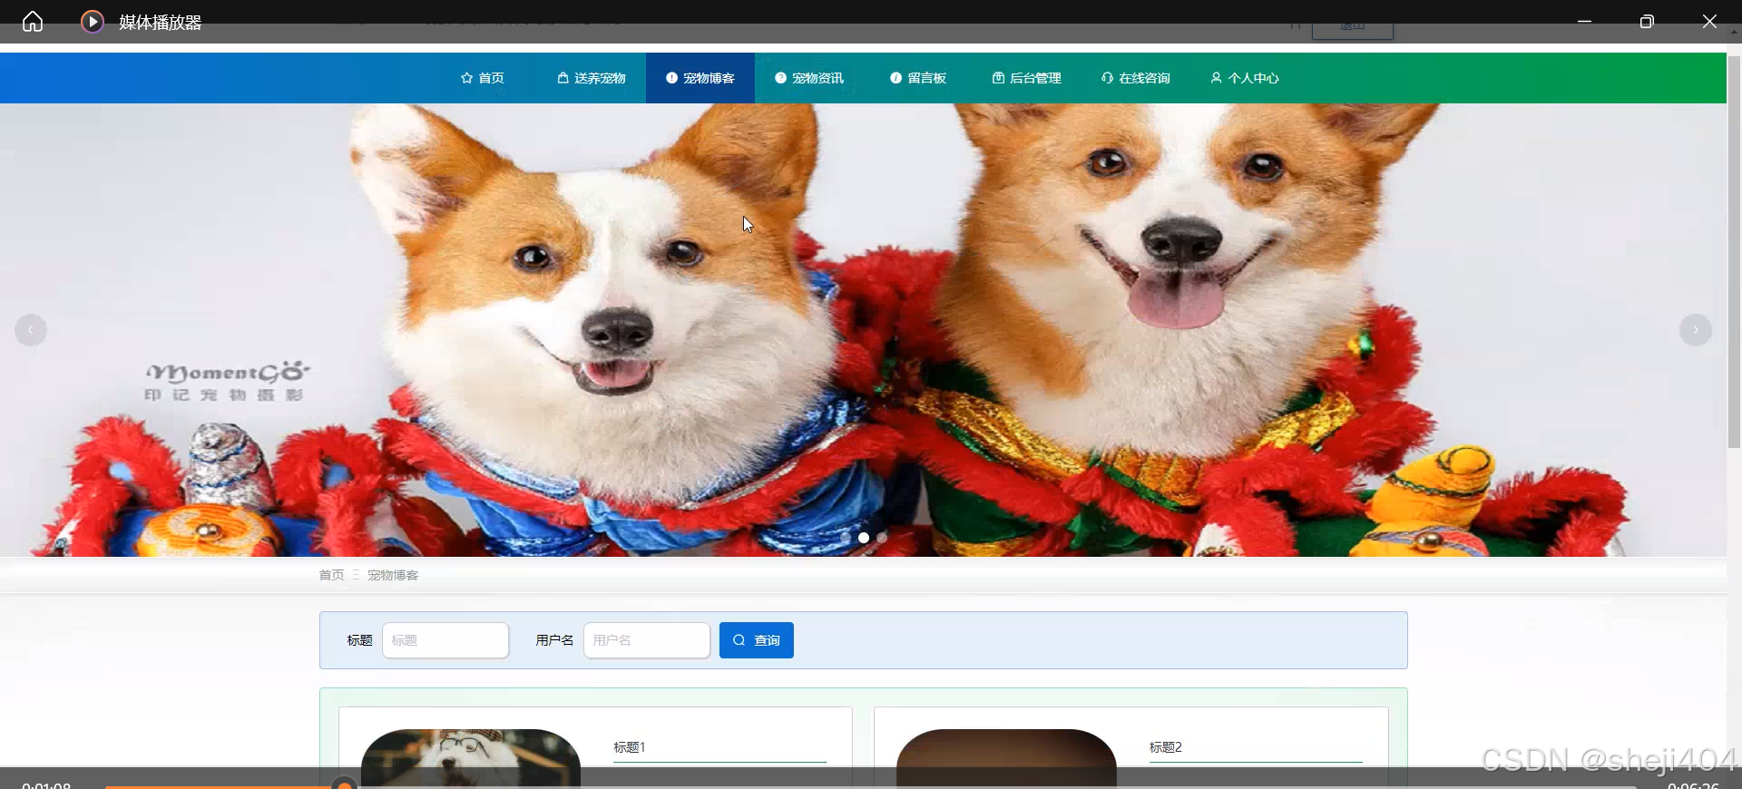Show previous carousel banner image
Image resolution: width=1742 pixels, height=789 pixels.
pyautogui.click(x=31, y=330)
